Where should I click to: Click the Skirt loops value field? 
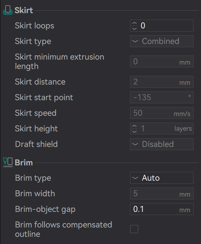click(x=165, y=26)
